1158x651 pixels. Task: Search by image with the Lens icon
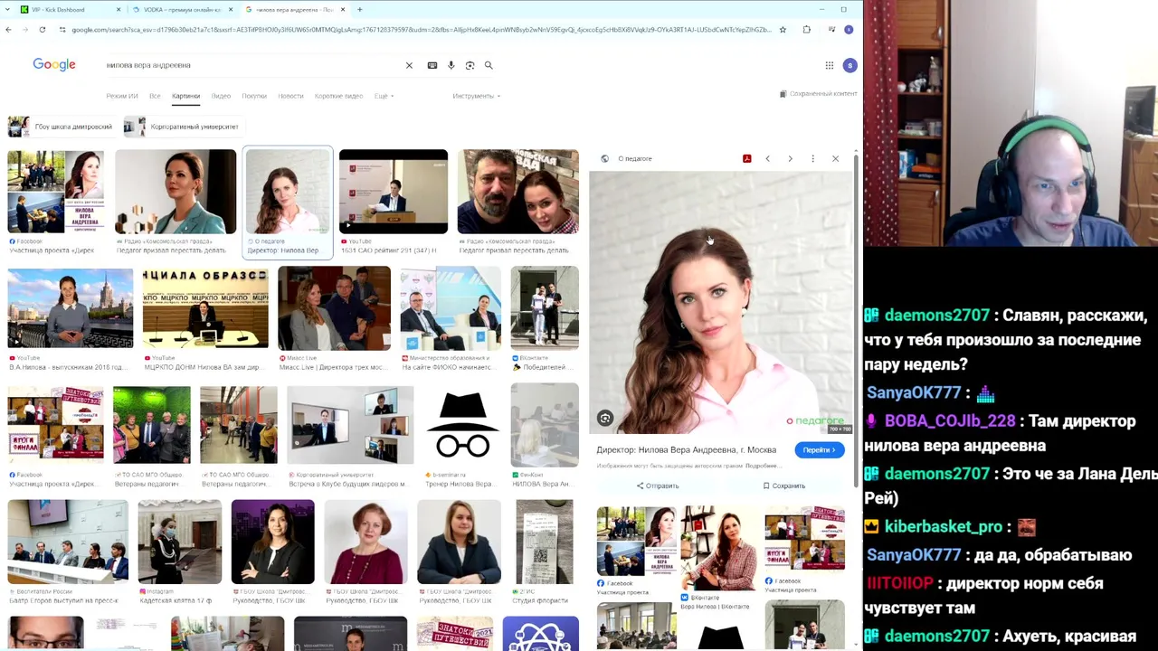(x=470, y=65)
